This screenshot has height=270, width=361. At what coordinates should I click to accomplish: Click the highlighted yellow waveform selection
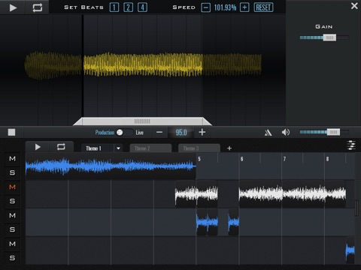tap(143, 64)
